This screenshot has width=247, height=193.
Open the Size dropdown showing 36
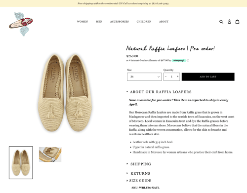click(144, 77)
